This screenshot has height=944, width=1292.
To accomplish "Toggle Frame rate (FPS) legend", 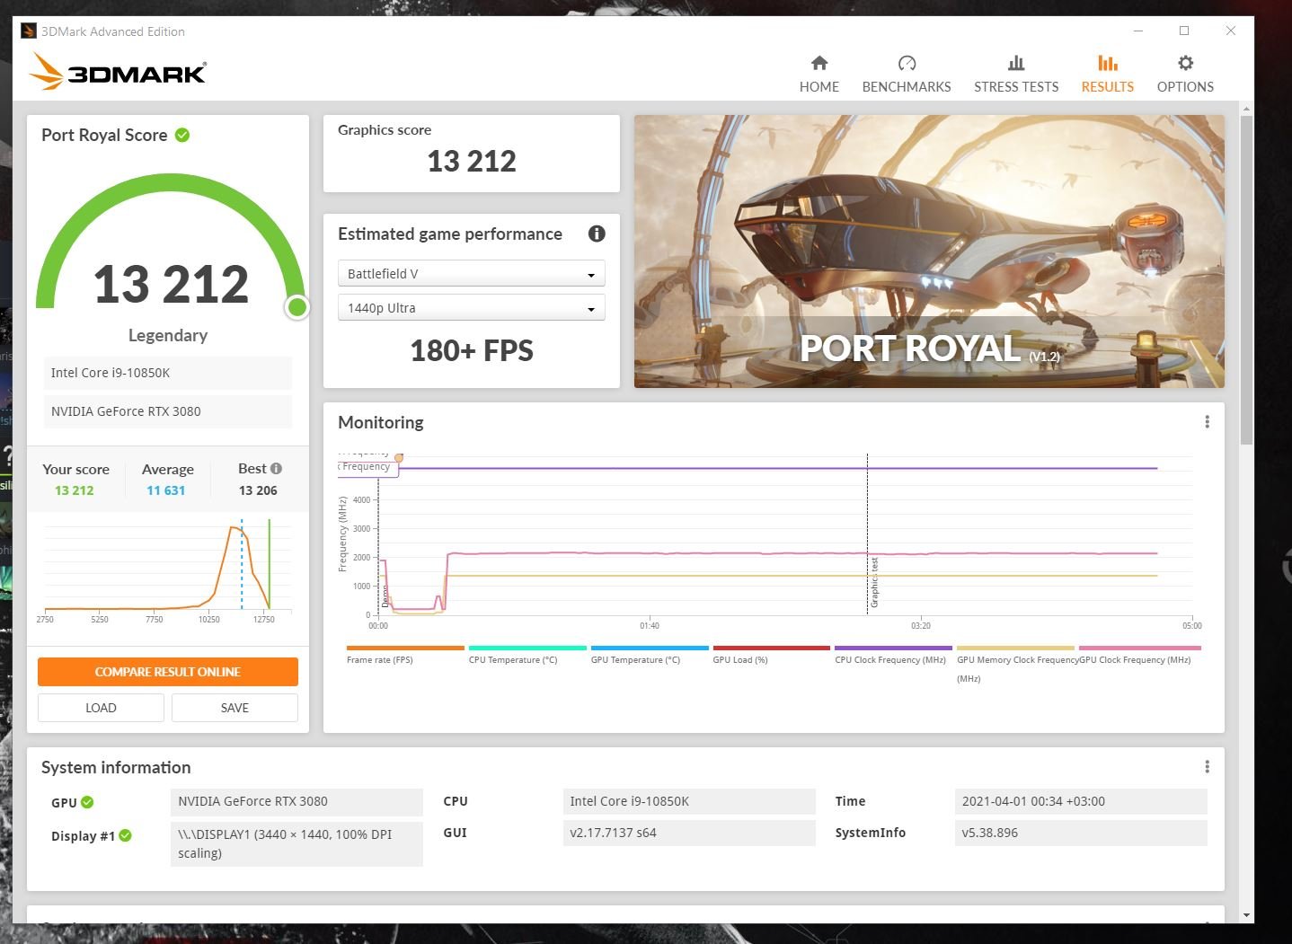I will click(x=404, y=654).
